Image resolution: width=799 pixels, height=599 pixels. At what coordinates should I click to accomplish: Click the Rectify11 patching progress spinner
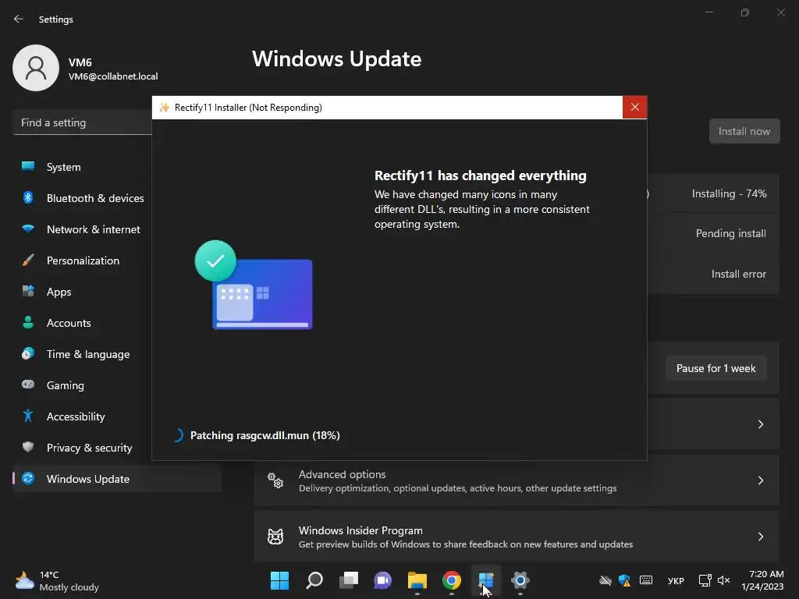[x=178, y=435]
